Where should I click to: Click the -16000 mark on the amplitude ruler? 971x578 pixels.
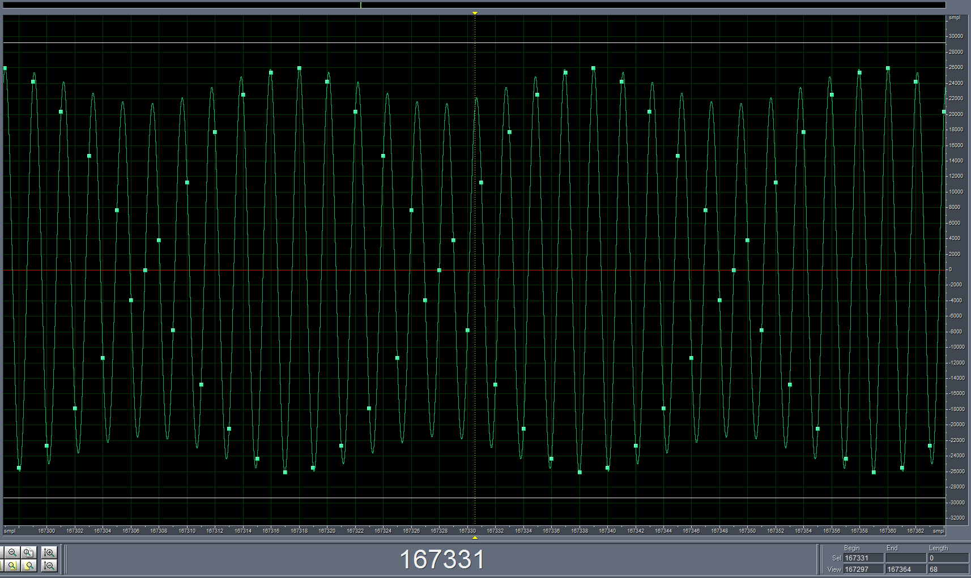coord(957,393)
